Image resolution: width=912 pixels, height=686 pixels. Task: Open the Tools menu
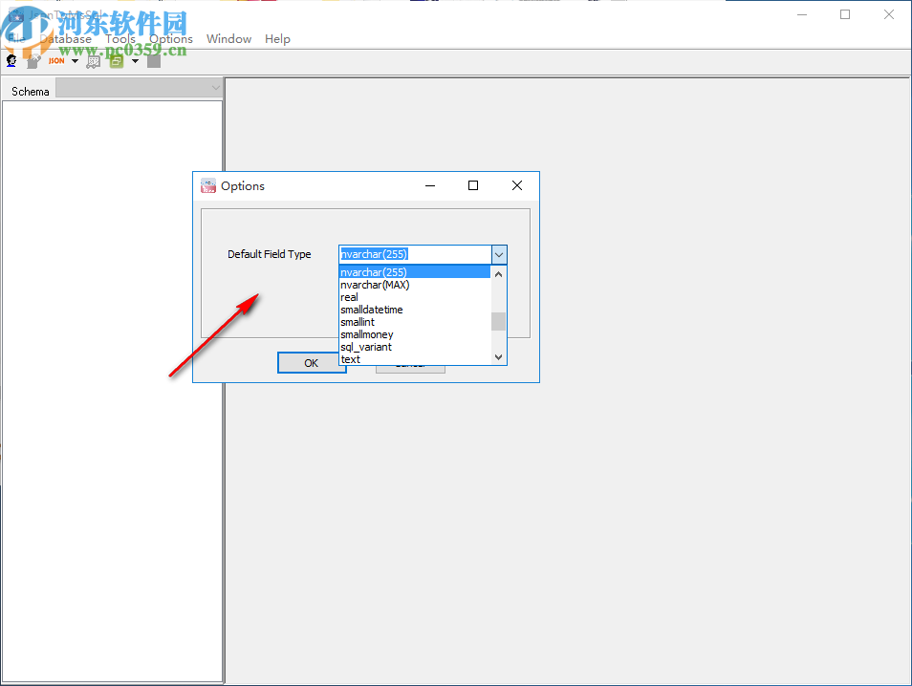[120, 38]
